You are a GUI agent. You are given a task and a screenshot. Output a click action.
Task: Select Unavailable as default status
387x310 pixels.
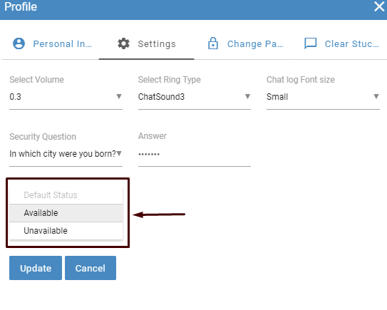click(x=66, y=231)
